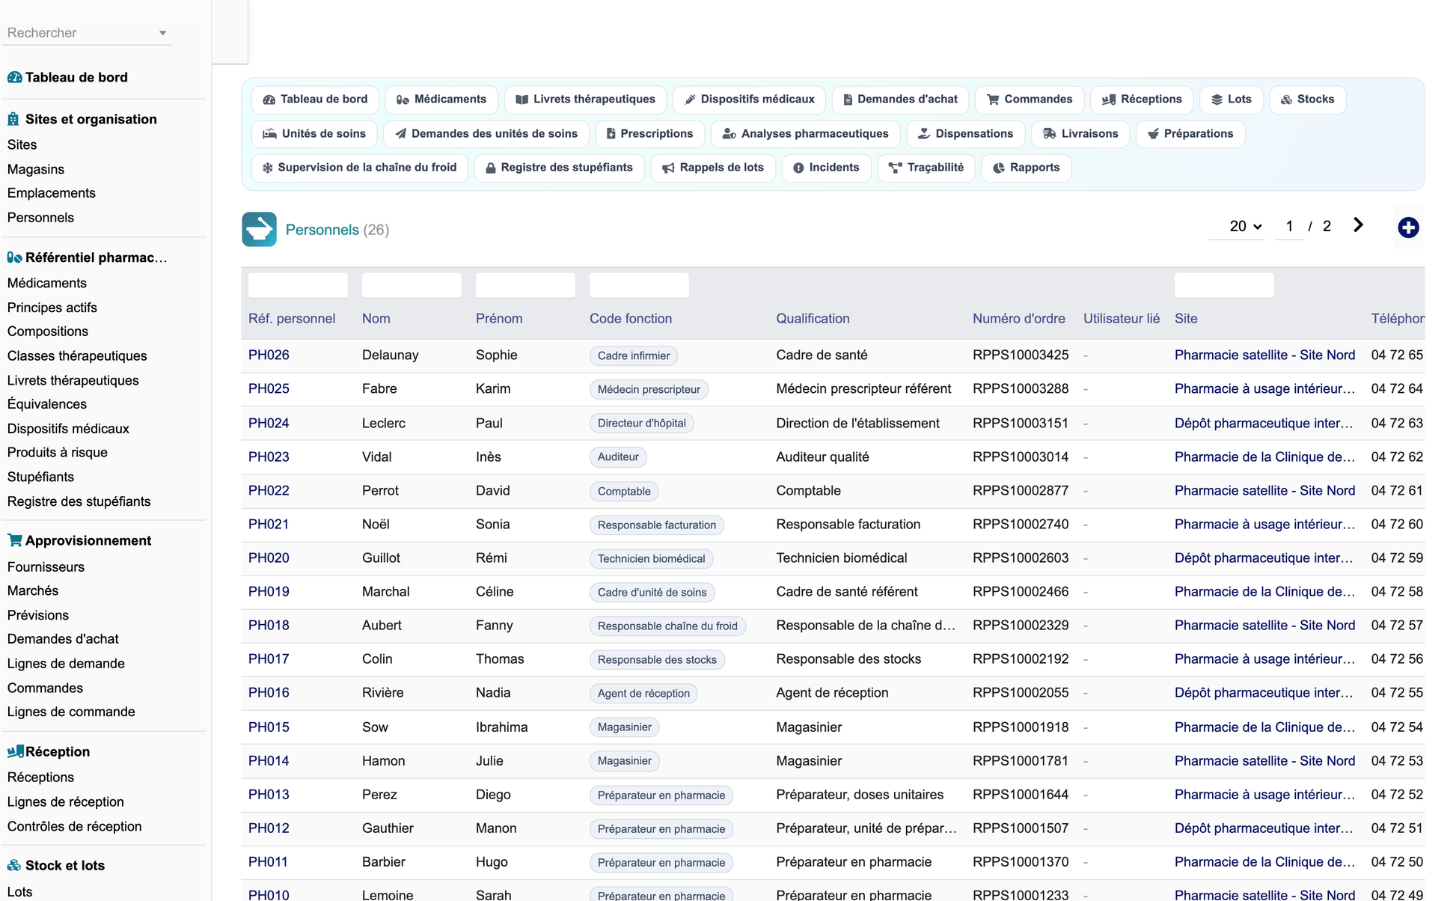This screenshot has width=1456, height=901.
Task: Open Pharmacie satellite - Site Nord link for PH026
Action: (1264, 355)
